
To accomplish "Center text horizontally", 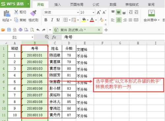I will [119, 20].
